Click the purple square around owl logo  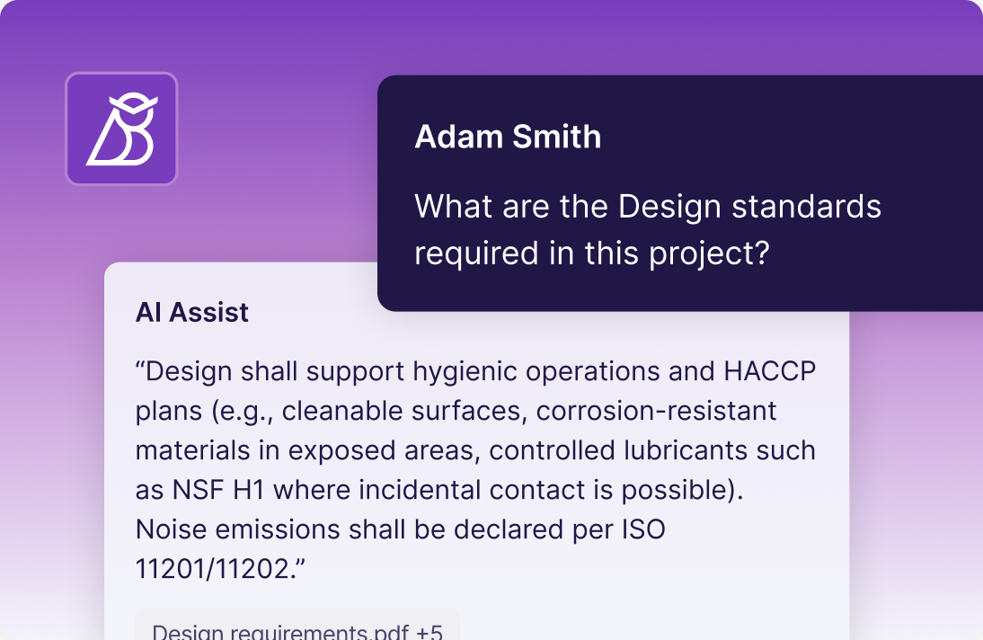pyautogui.click(x=121, y=129)
